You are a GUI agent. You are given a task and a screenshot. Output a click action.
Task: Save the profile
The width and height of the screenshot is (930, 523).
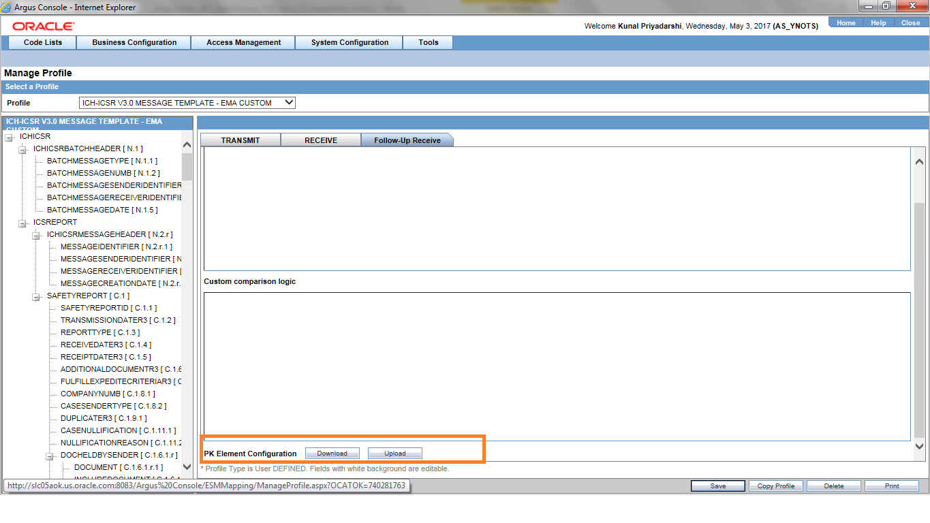coord(718,486)
